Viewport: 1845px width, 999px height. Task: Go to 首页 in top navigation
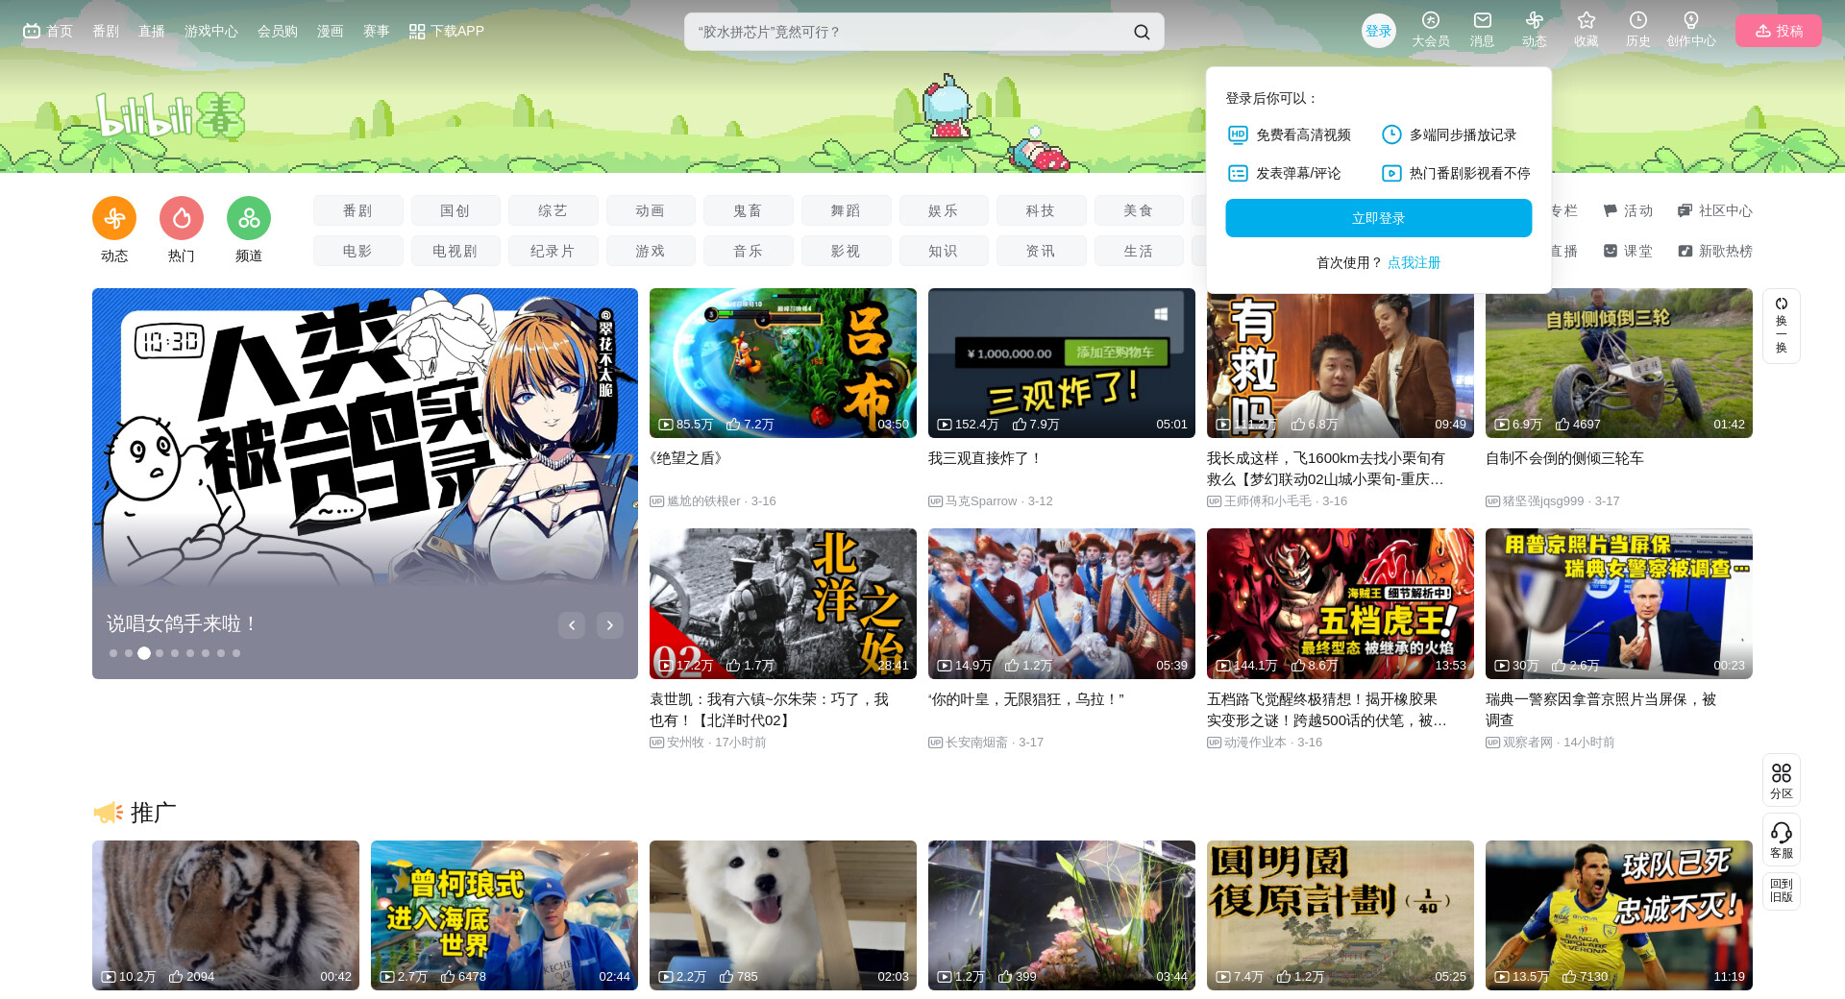(x=48, y=31)
